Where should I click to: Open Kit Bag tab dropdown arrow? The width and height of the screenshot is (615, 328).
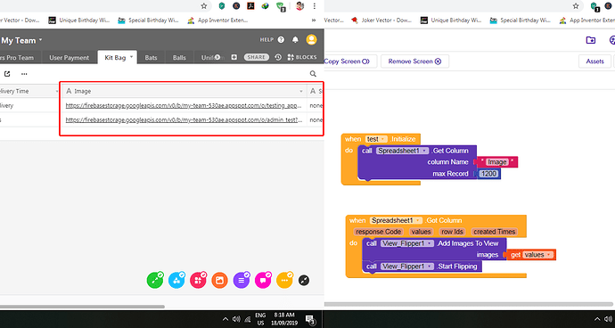click(x=132, y=57)
